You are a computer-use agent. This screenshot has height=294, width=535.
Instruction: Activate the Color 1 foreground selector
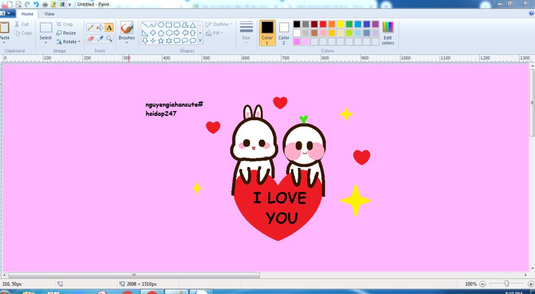coord(267,33)
